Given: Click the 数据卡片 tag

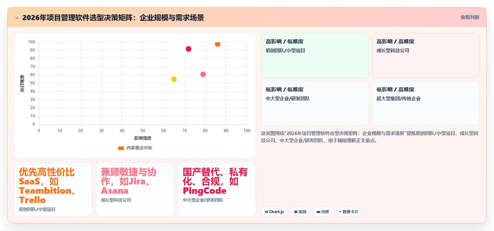Looking at the screenshot, I should 349,212.
